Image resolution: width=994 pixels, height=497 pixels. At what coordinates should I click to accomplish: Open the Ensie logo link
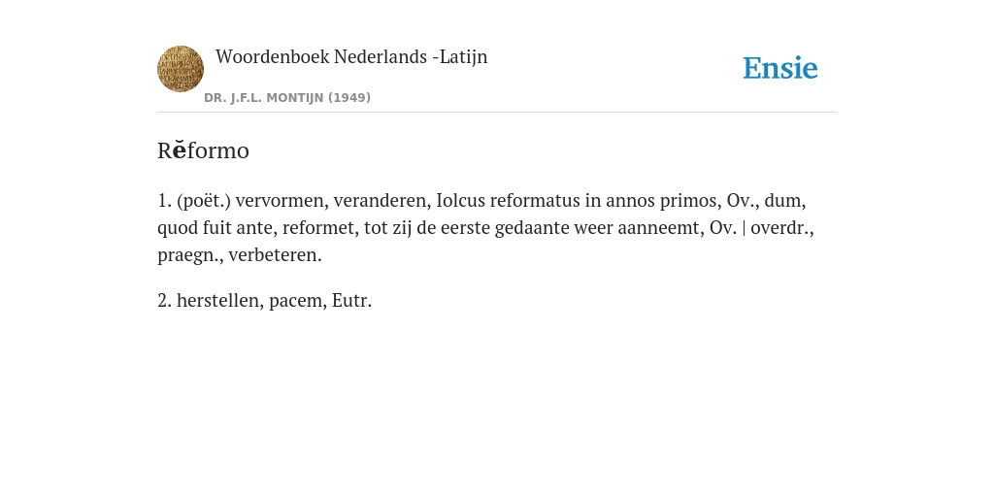coord(780,68)
